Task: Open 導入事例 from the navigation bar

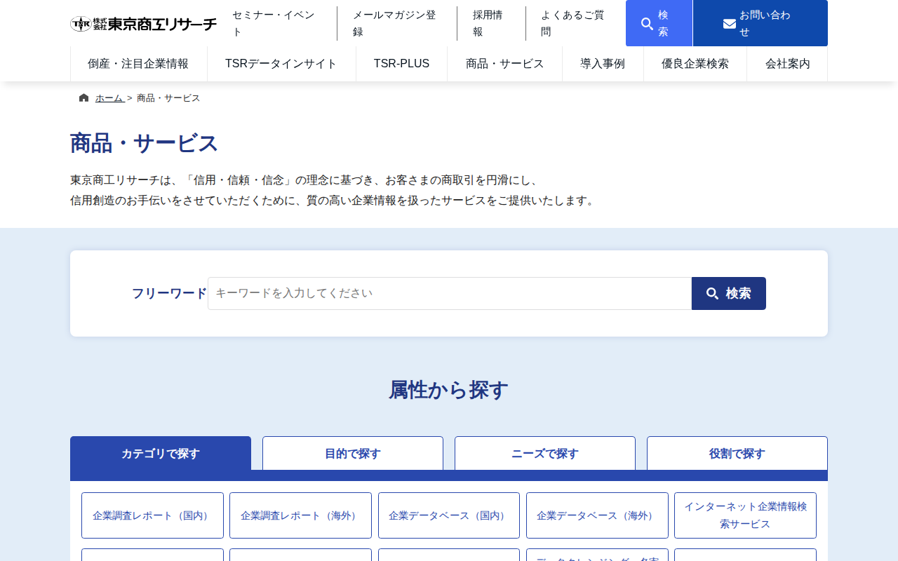Action: [x=603, y=63]
